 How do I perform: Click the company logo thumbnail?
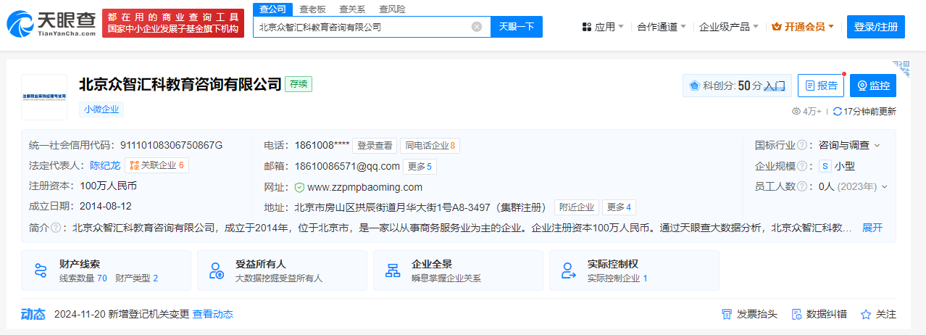(x=44, y=96)
